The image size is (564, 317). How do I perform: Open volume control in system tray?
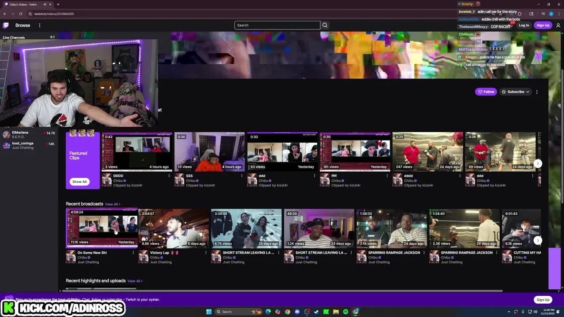(x=536, y=312)
